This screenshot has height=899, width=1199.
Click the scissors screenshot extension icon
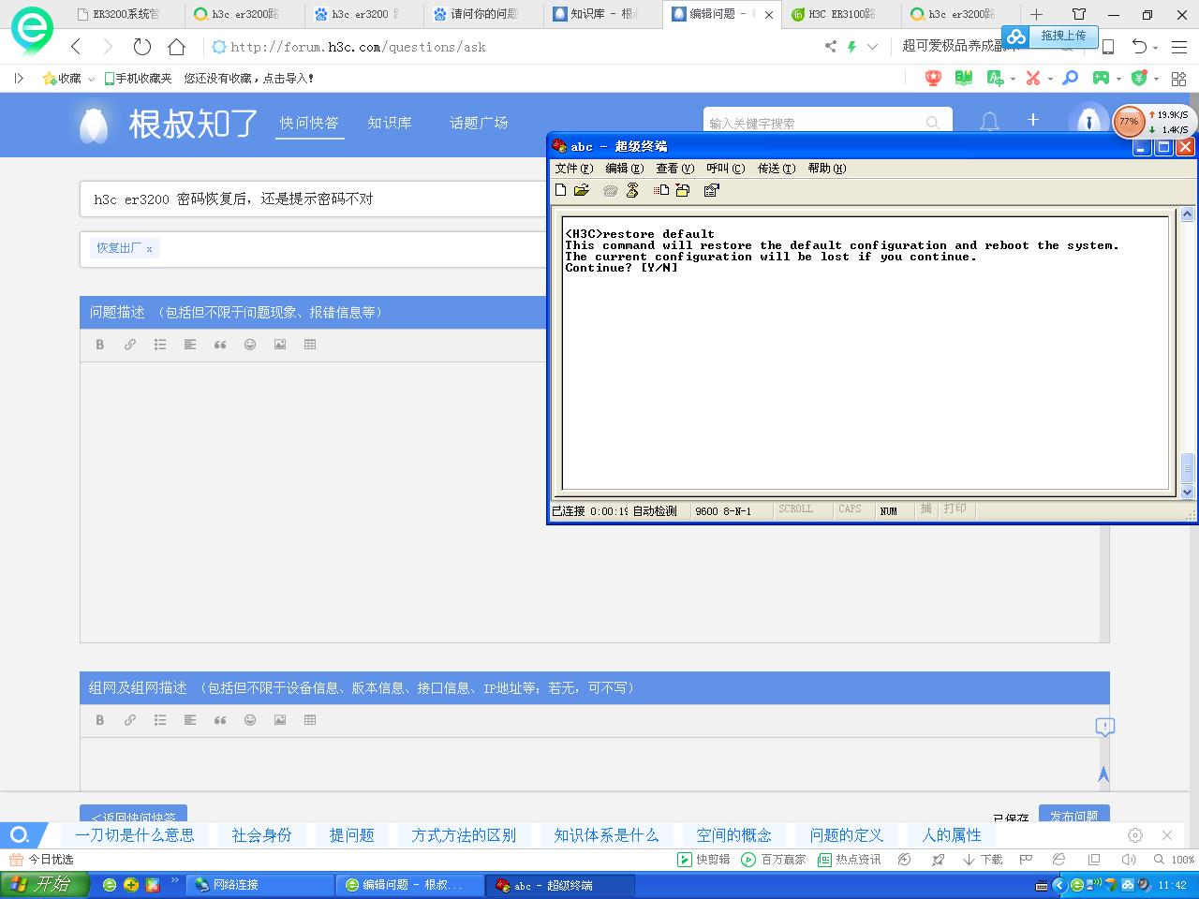(x=1033, y=79)
